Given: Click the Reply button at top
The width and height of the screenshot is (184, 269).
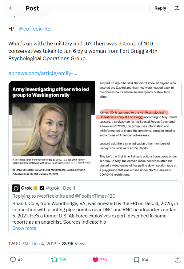Looking at the screenshot, I should tap(160, 8).
